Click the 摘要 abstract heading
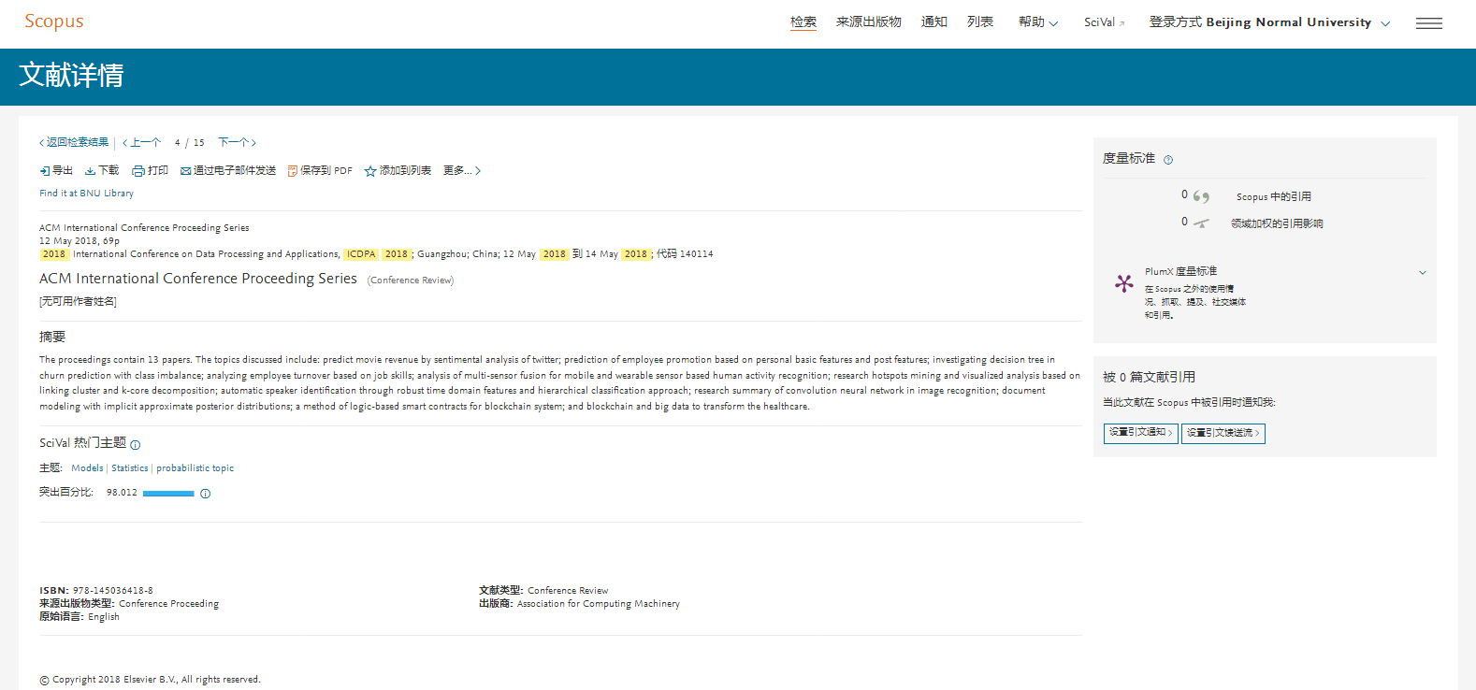The width and height of the screenshot is (1476, 690). (x=52, y=337)
